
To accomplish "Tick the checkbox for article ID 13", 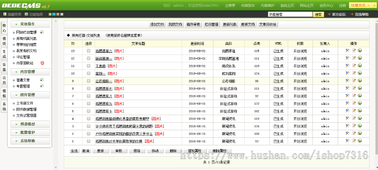I will pos(89,51).
